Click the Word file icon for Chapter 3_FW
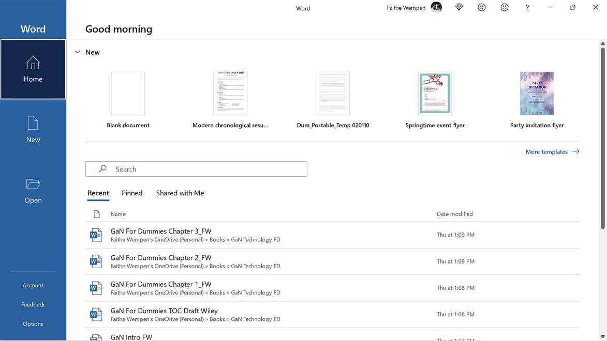The width and height of the screenshot is (607, 341). tap(96, 235)
